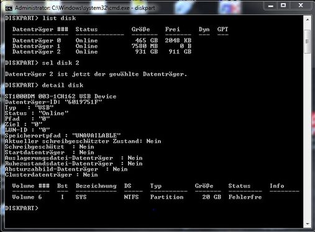315x232 pixels.
Task: Click the 'Volume 6' row label
Action: click(x=27, y=197)
